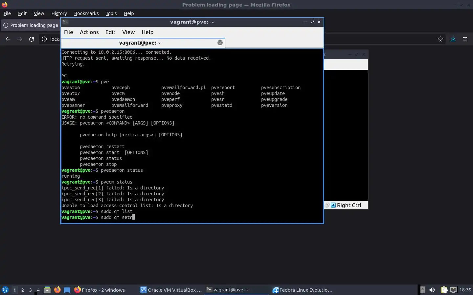Open the application launcher menu in taskbar
The image size is (473, 295).
(x=5, y=290)
